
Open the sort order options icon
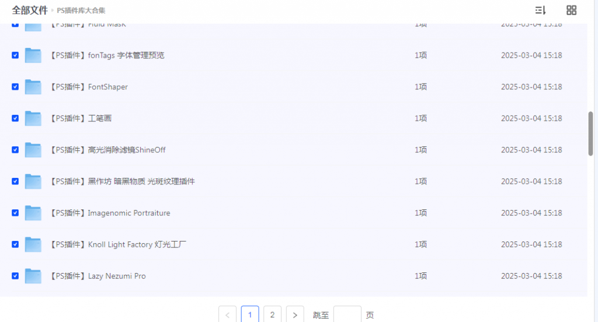click(x=540, y=10)
